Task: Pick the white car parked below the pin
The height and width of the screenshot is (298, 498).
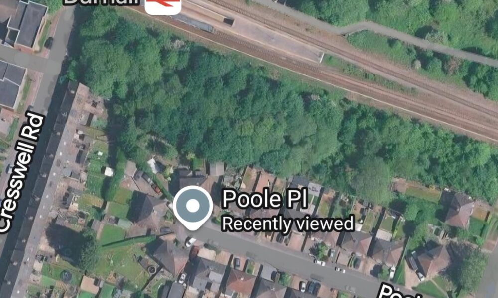Action: tap(191, 242)
